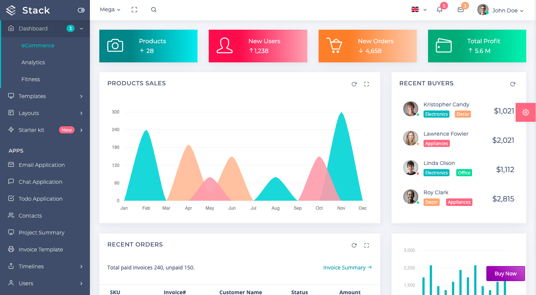The width and height of the screenshot is (536, 295).
Task: Click the Products camera icon
Action: [x=115, y=45]
